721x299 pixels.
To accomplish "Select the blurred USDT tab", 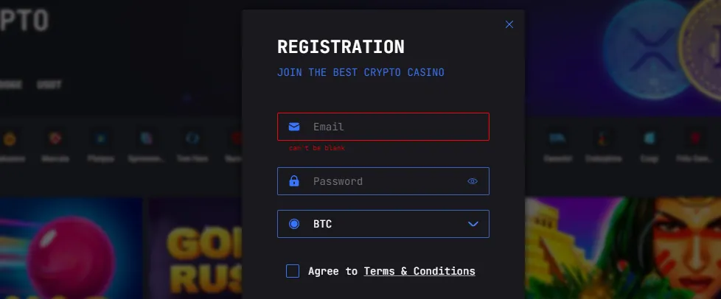I will point(49,85).
